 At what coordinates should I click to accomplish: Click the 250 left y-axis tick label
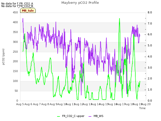pyautogui.click(x=15, y=52)
